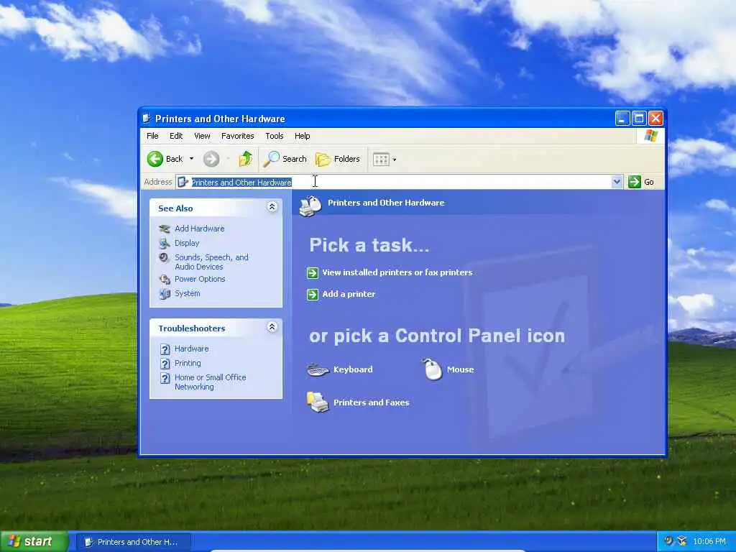Screen dimensions: 736x552
Task: Click the printer icon in the header banner
Action: coord(310,206)
